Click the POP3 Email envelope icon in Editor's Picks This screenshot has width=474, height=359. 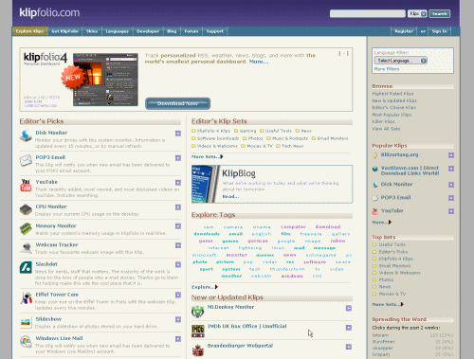(x=26, y=160)
